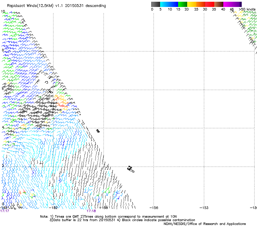Select the '-153' longitude label
Image resolution: width=257 pixels, height=226 pixels.
(x=204, y=208)
